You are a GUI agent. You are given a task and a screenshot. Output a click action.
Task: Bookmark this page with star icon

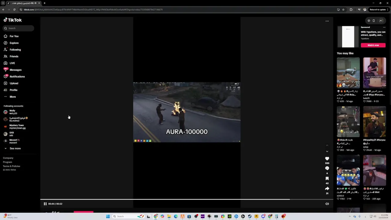click(343, 9)
